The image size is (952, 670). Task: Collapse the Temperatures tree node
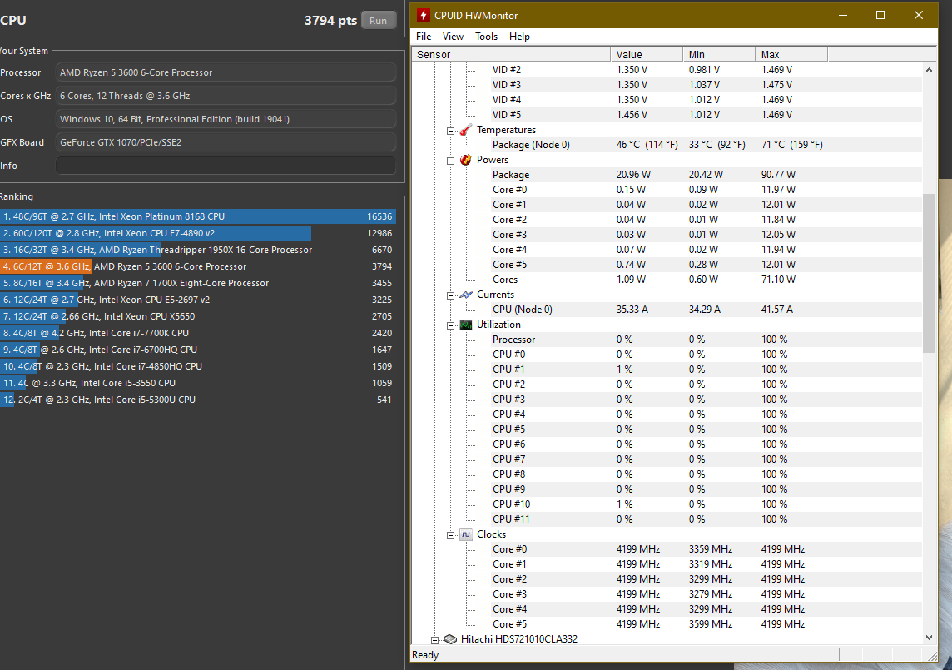click(x=450, y=131)
